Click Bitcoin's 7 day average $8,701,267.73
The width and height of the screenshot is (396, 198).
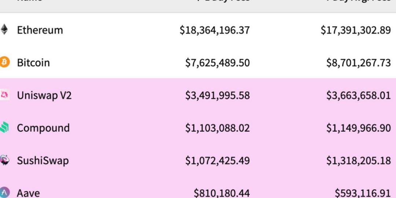(359, 62)
